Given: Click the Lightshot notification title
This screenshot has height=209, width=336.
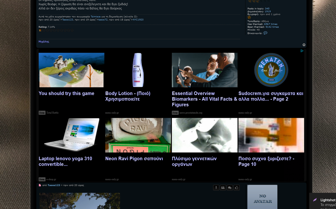Looking at the screenshot, I should coord(328,200).
